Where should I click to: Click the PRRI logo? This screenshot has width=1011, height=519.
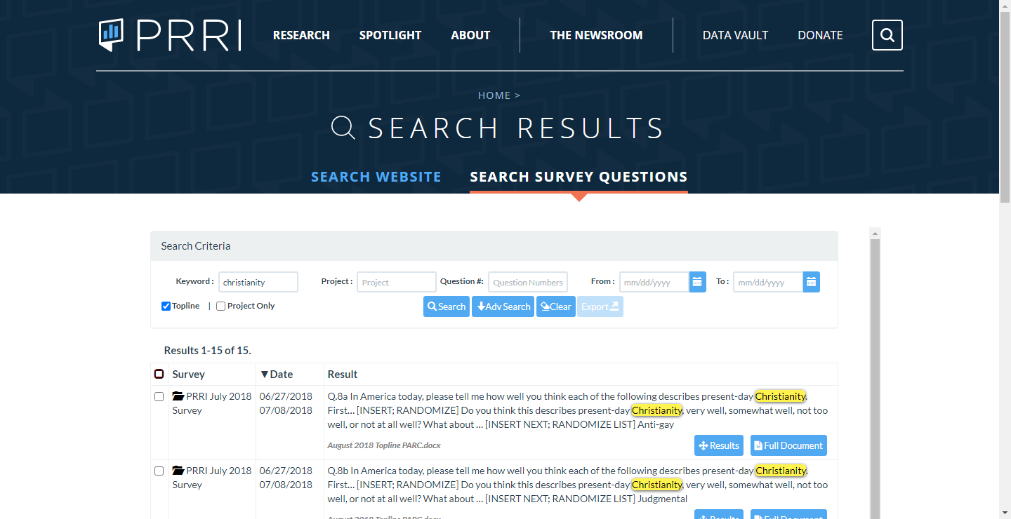(170, 35)
